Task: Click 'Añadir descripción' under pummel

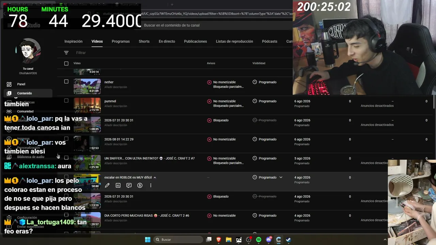Action: pos(116,106)
